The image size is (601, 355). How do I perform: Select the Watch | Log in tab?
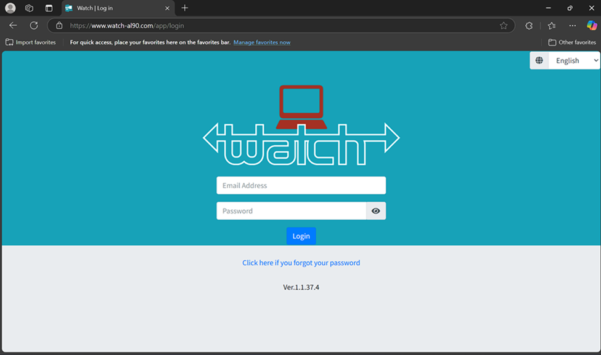click(x=111, y=8)
